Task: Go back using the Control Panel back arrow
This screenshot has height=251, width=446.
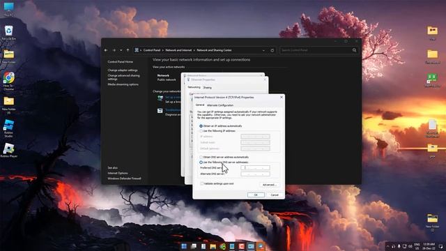Action: (106, 50)
